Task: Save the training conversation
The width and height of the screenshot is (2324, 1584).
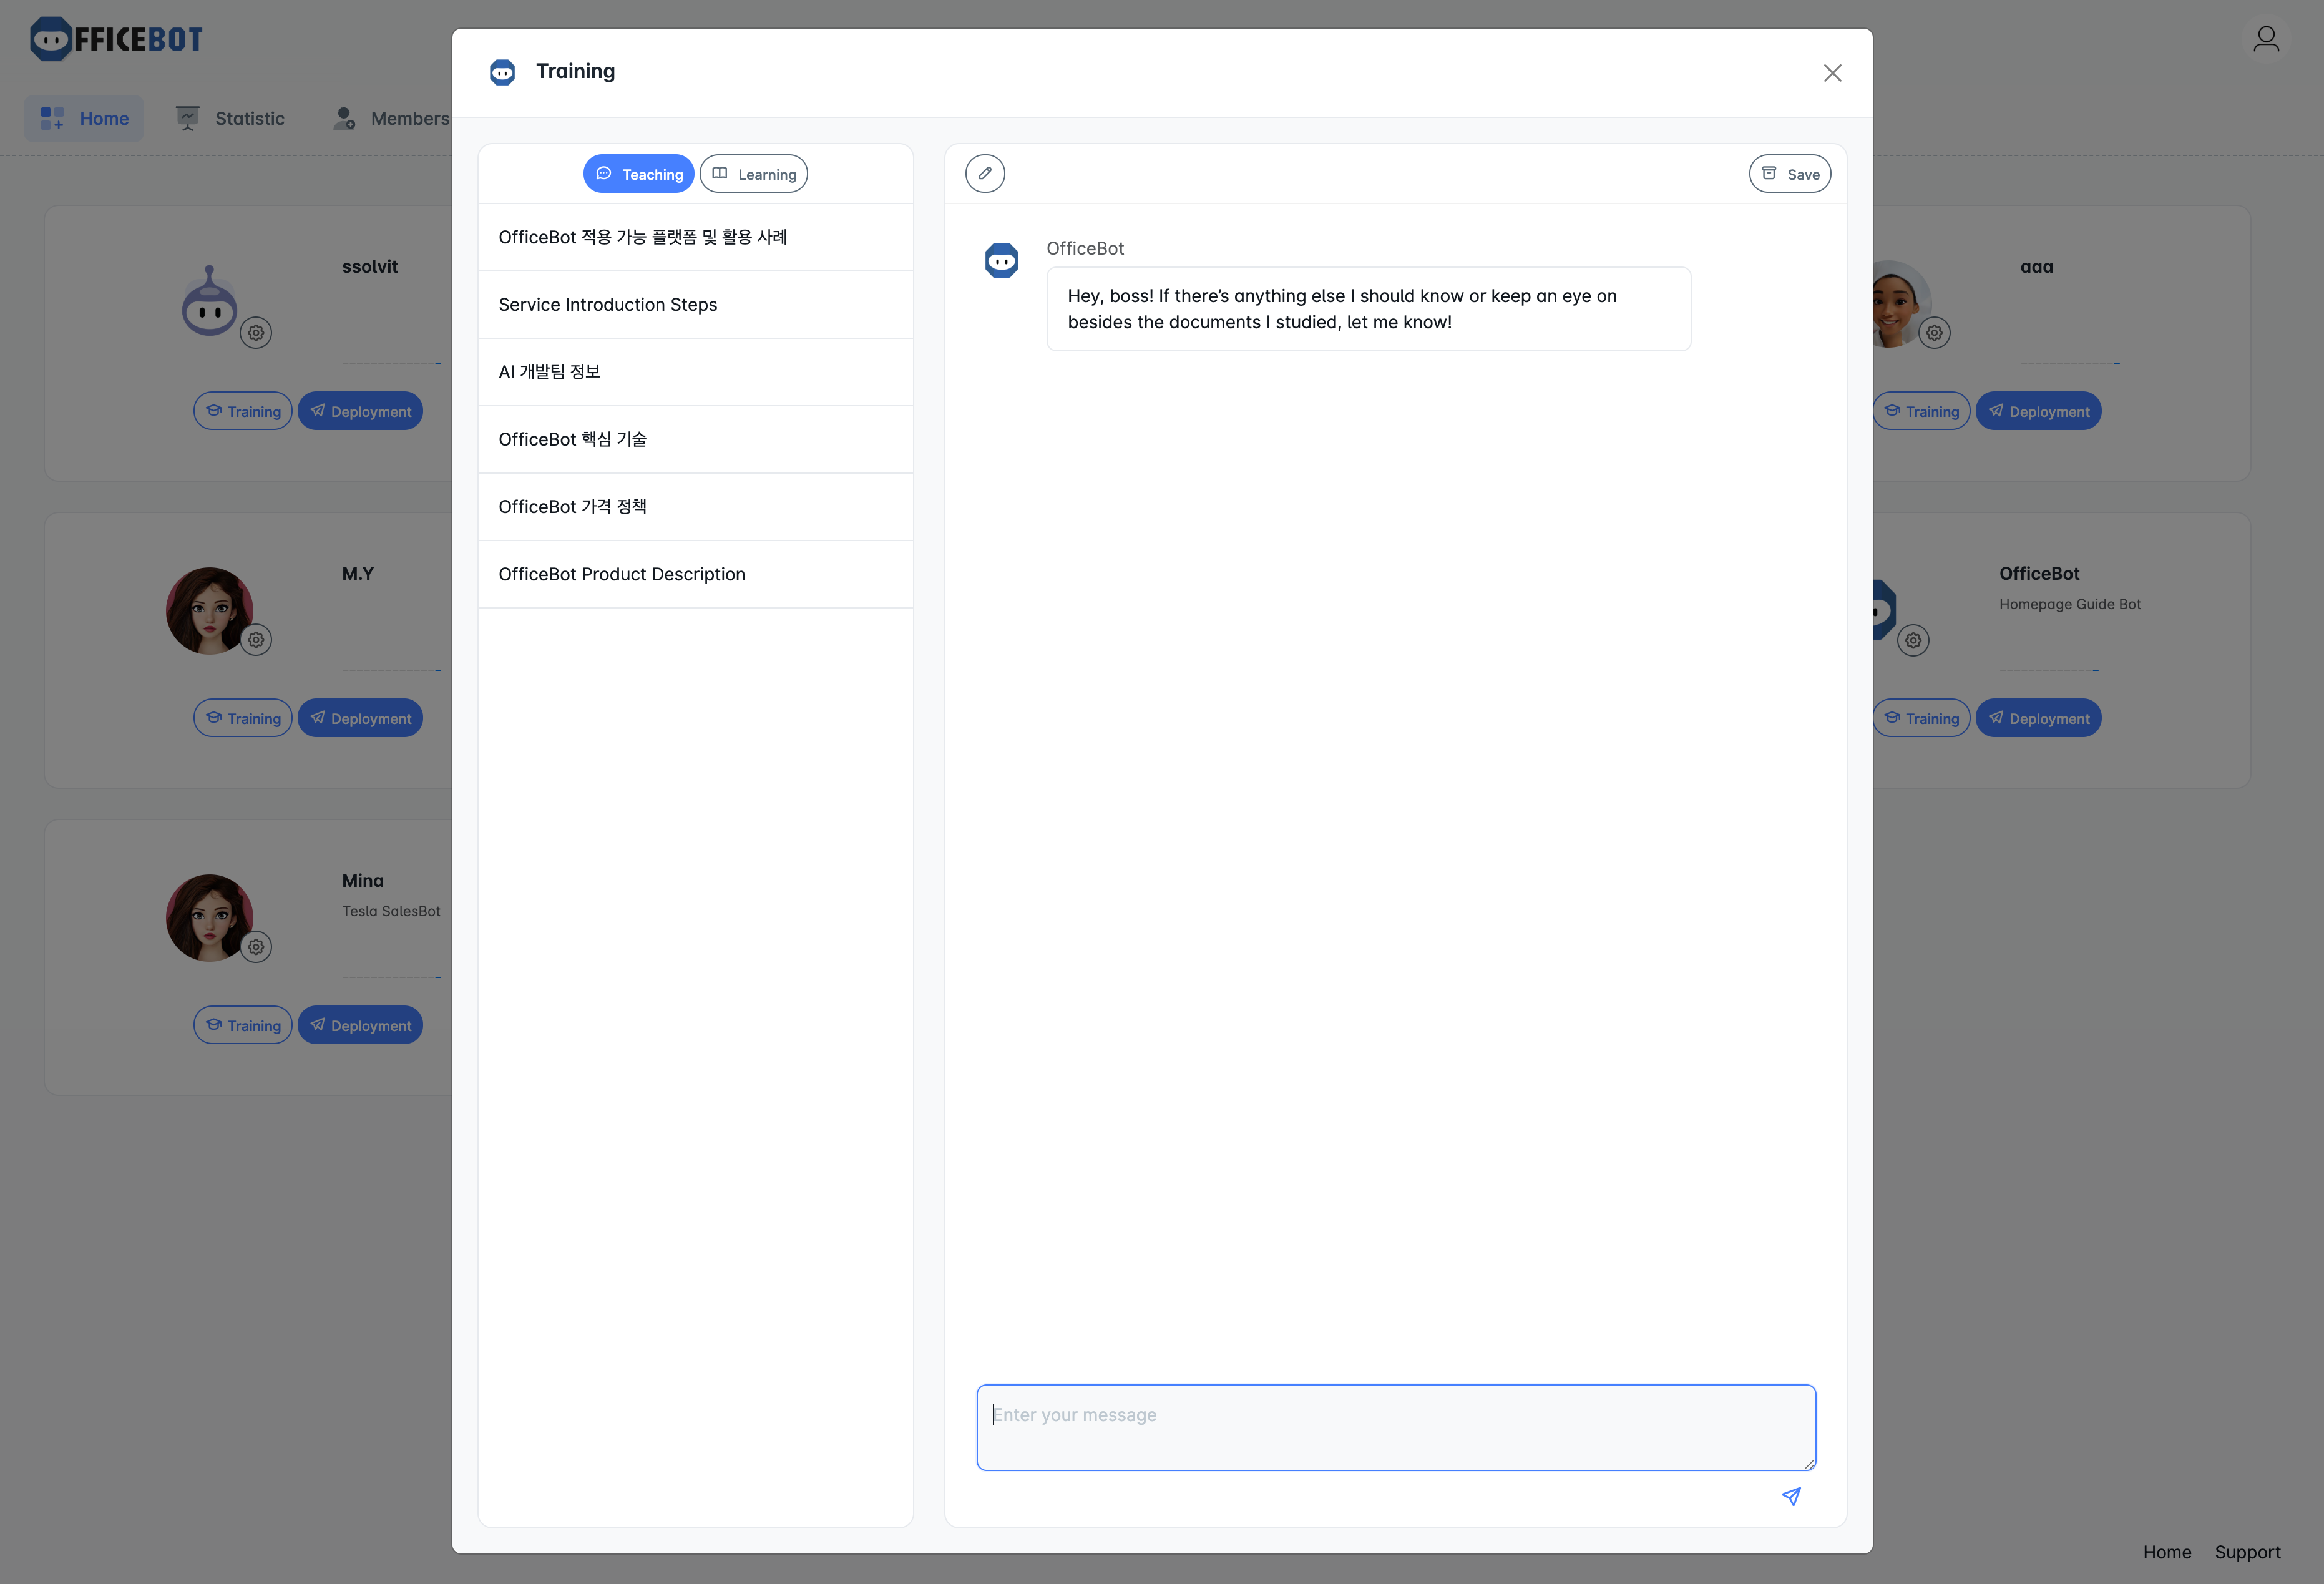Action: click(x=1789, y=174)
